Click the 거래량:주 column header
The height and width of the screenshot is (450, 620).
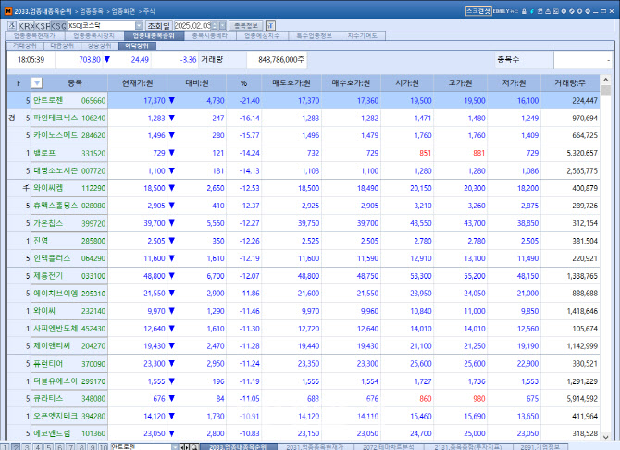(571, 83)
